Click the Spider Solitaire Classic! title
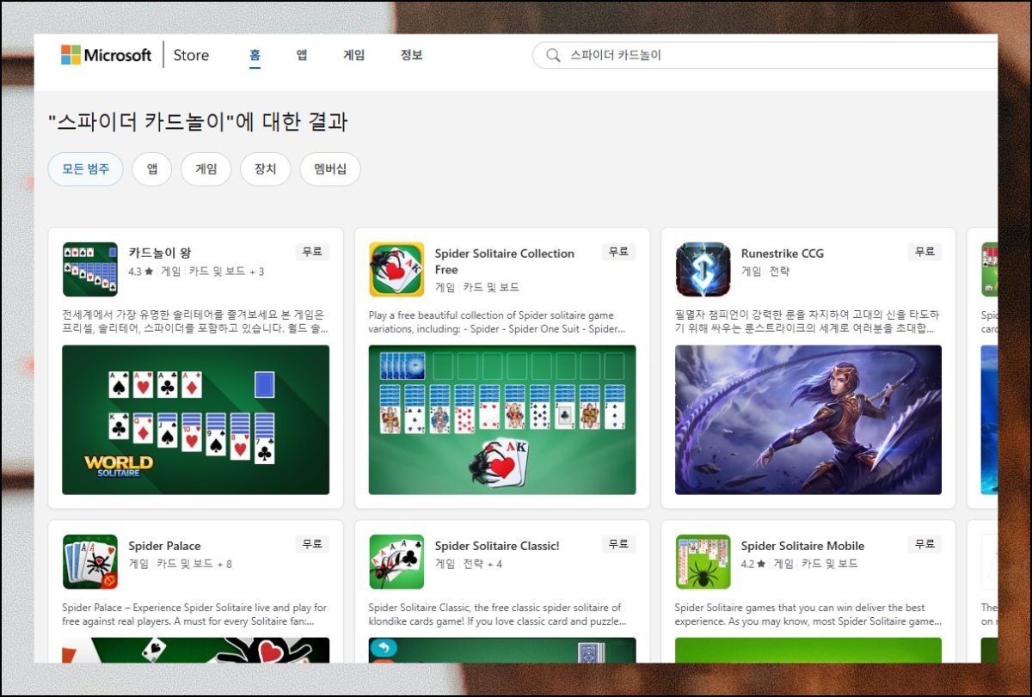Screen dimensions: 1032x697 tap(497, 546)
